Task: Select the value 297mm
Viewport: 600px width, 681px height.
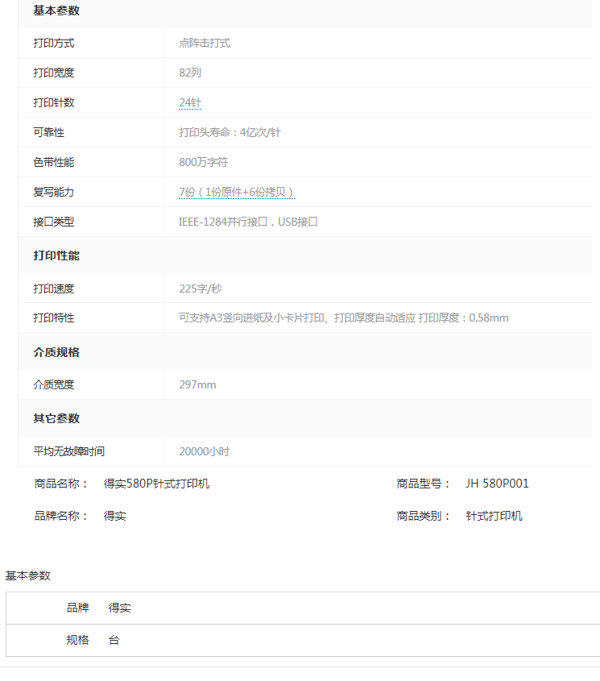Action: point(197,384)
